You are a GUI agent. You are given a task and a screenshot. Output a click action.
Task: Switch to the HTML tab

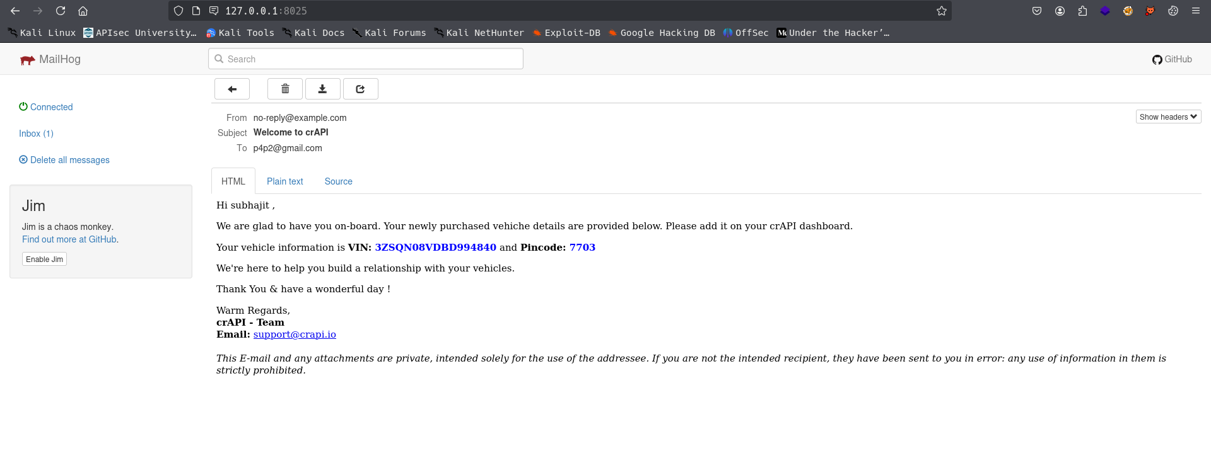233,181
